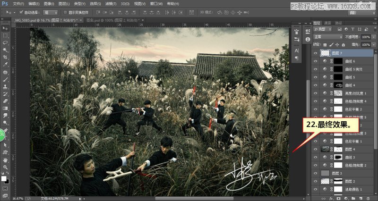Open the Layers panel flyout menu
Screen dimensions: 378x201
(x=374, y=23)
